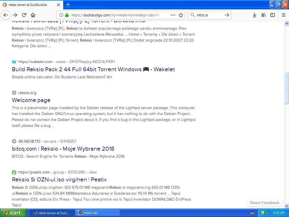Click the Wakelet favicon beside wakelet.com

[14, 62]
